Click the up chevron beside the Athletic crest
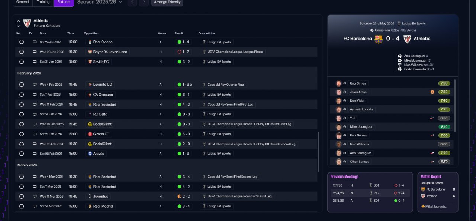The width and height of the screenshot is (476, 221). [18, 21]
